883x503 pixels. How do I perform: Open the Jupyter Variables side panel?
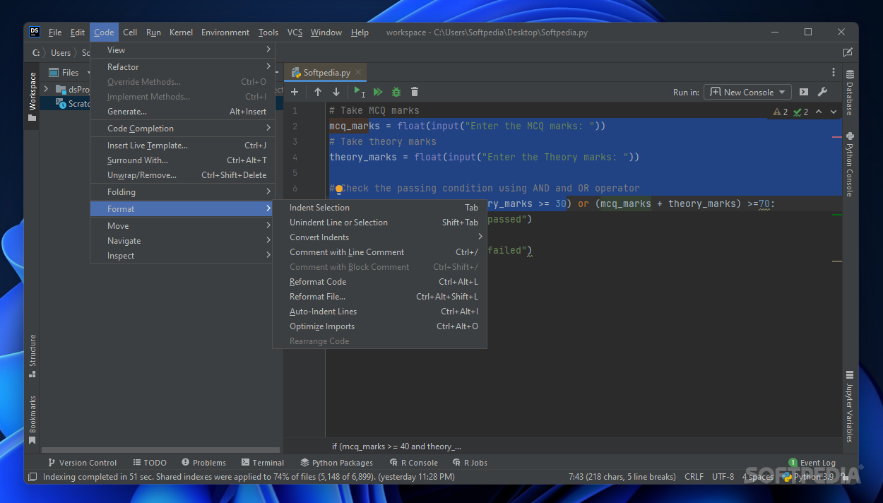click(x=850, y=406)
